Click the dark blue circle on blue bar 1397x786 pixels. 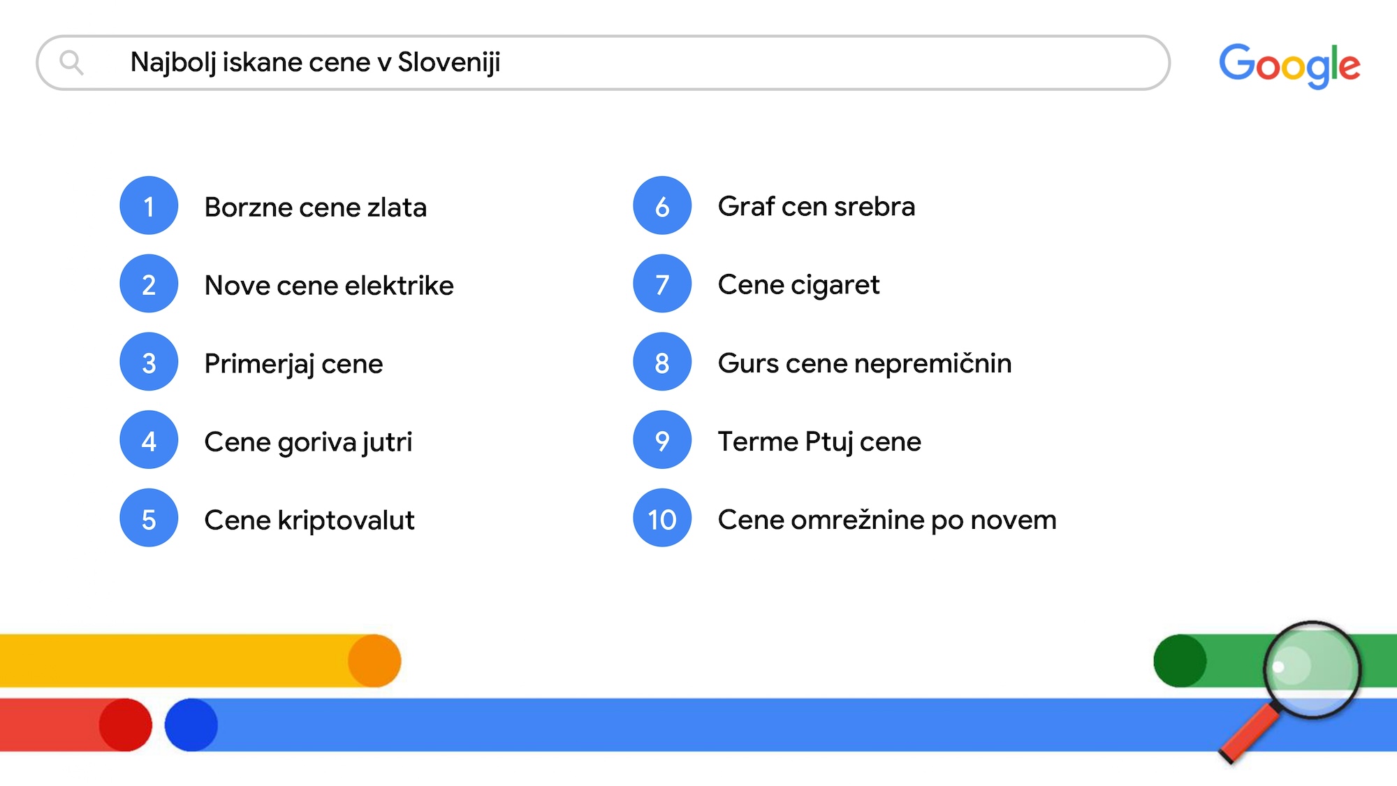[191, 725]
